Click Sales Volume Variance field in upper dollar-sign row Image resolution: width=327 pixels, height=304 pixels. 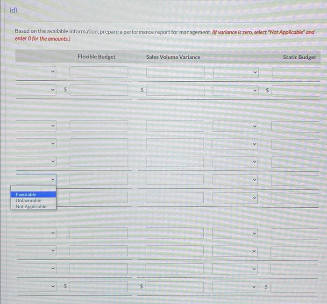tap(175, 90)
